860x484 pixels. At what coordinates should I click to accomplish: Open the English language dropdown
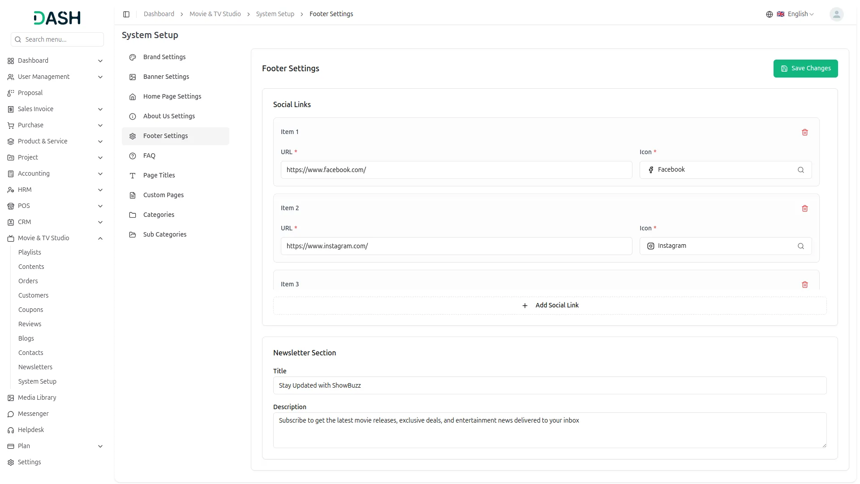click(800, 14)
